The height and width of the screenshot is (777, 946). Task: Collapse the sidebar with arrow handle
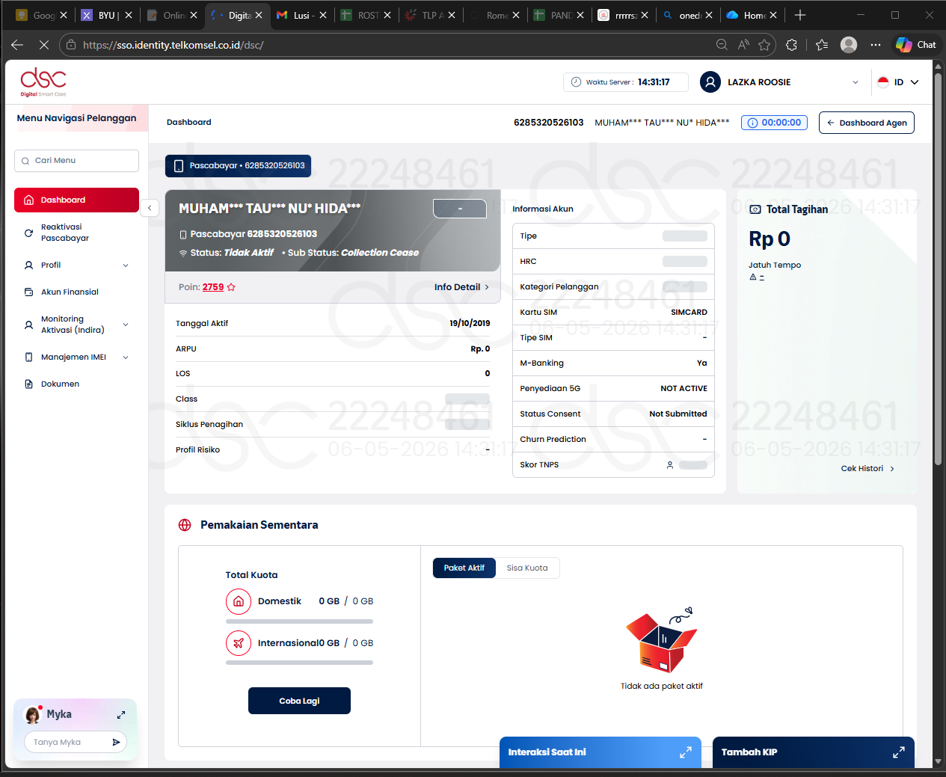coord(150,208)
